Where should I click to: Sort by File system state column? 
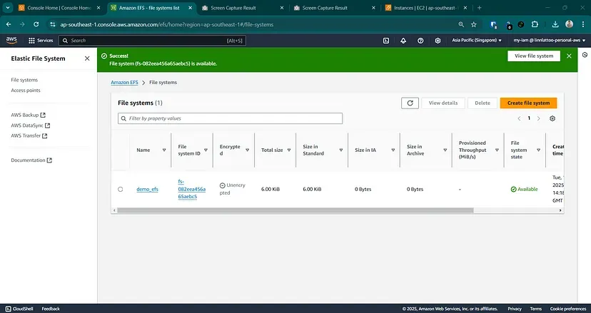click(538, 150)
